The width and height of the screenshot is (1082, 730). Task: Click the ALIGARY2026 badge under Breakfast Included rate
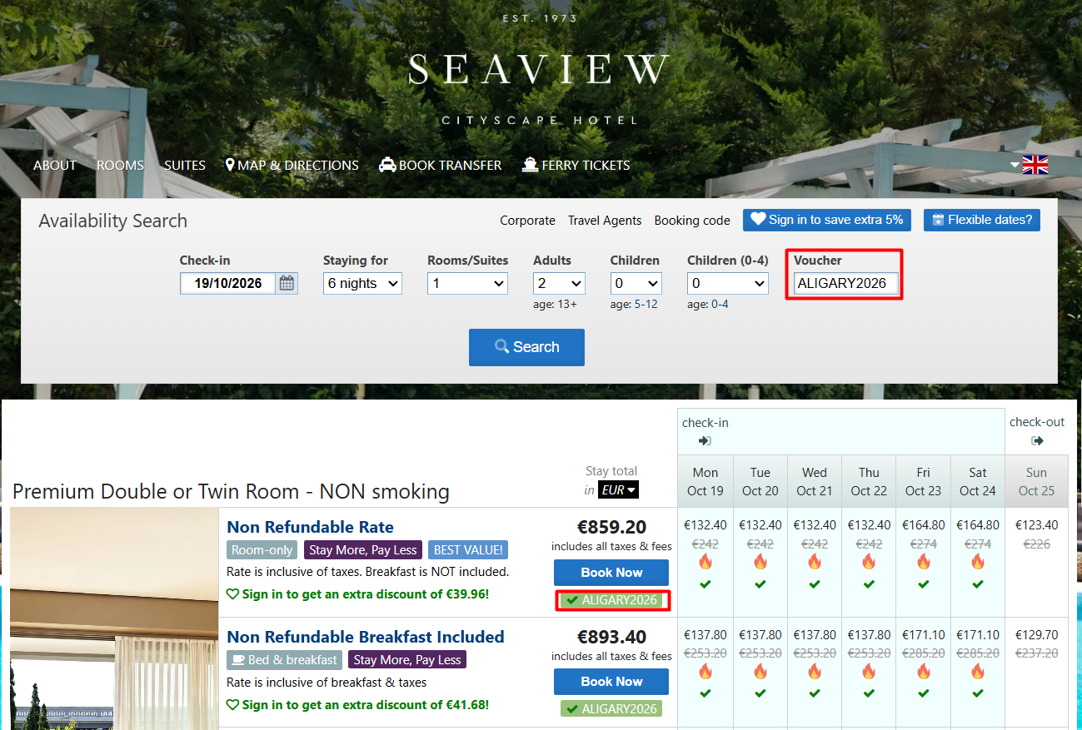click(x=612, y=709)
